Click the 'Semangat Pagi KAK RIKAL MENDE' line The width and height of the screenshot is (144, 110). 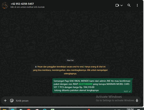click(92, 81)
